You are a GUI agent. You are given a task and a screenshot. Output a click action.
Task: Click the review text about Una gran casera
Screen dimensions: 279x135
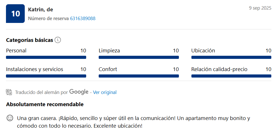133,122
